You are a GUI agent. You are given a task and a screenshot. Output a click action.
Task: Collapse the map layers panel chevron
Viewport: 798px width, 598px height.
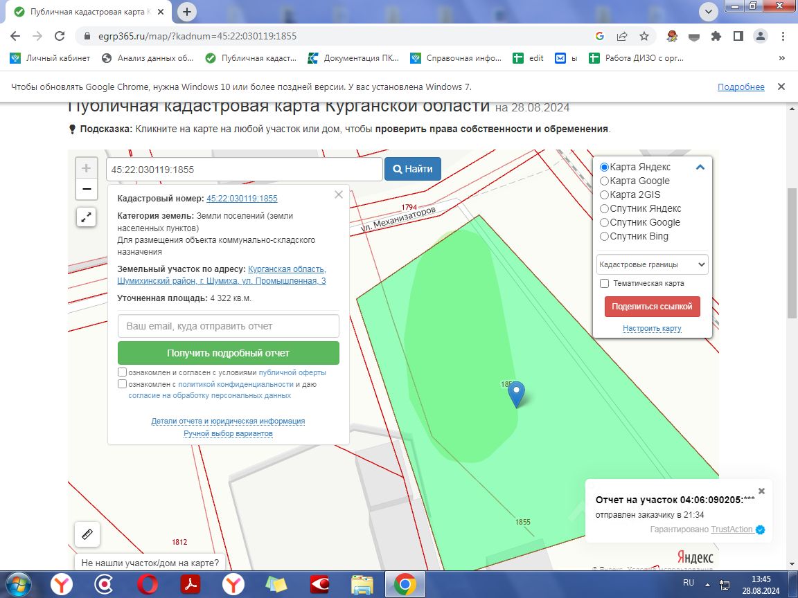click(700, 167)
